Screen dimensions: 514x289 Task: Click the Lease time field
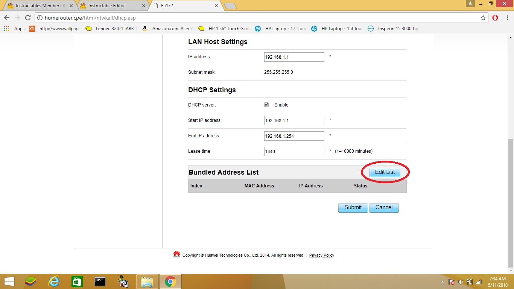pos(294,151)
